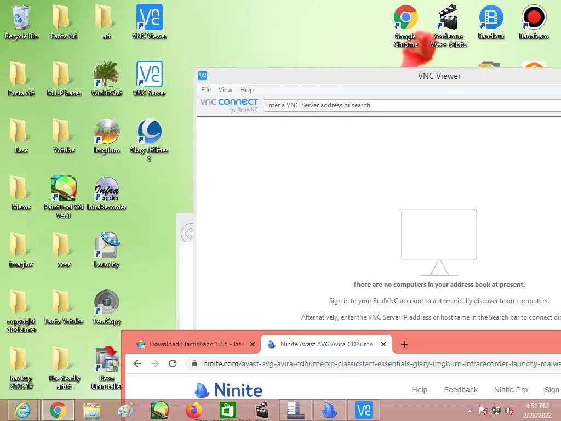Launch Bandicam desktop shortcut

(x=534, y=22)
